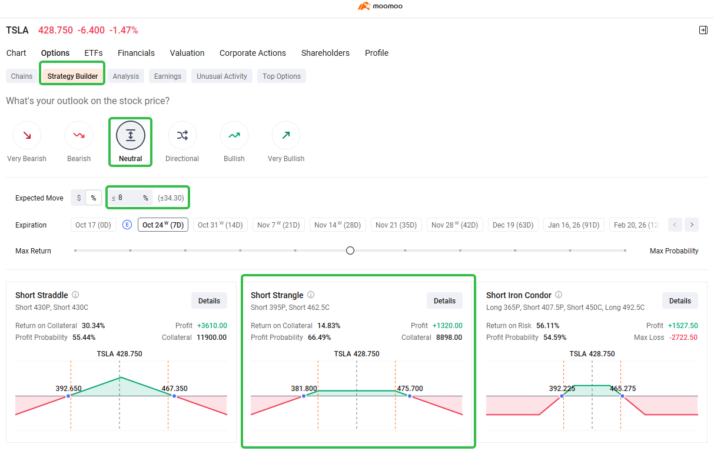Open the Unusual Activity sub-tab
Image resolution: width=714 pixels, height=451 pixels.
coord(221,76)
